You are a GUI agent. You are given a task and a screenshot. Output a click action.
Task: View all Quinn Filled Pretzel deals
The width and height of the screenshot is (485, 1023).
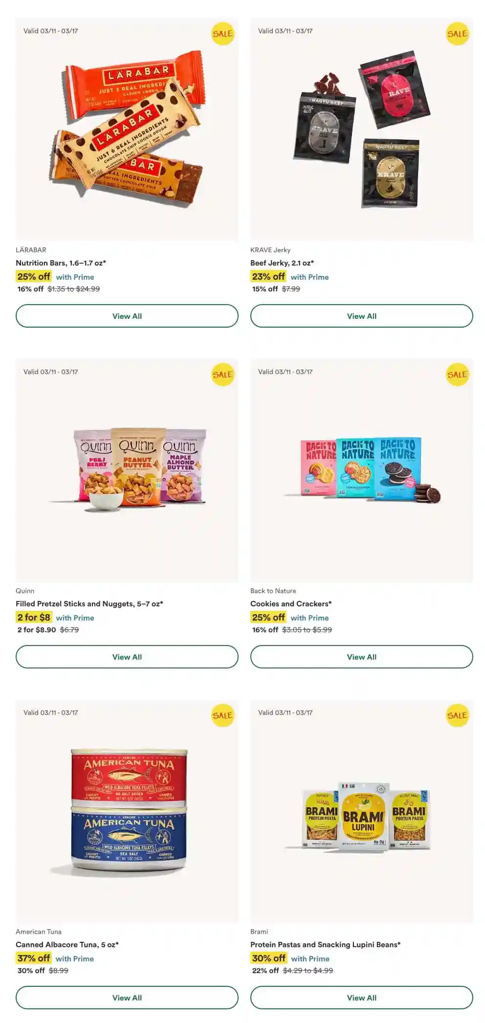(x=127, y=657)
